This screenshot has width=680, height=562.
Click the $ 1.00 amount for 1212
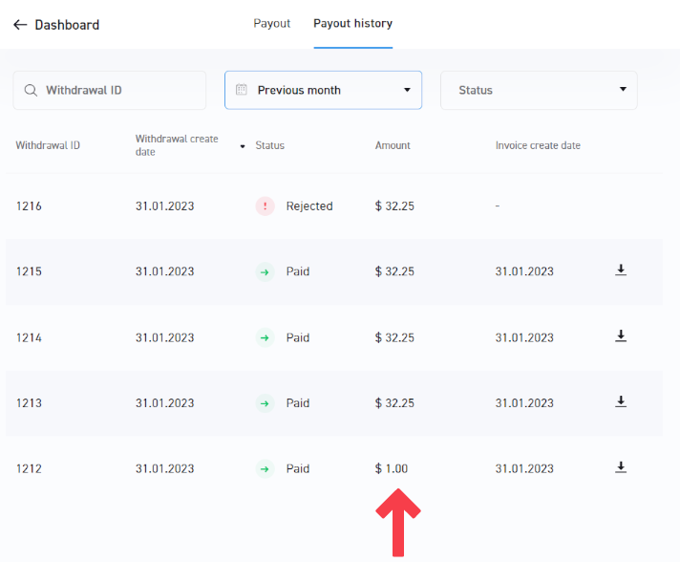tap(392, 468)
